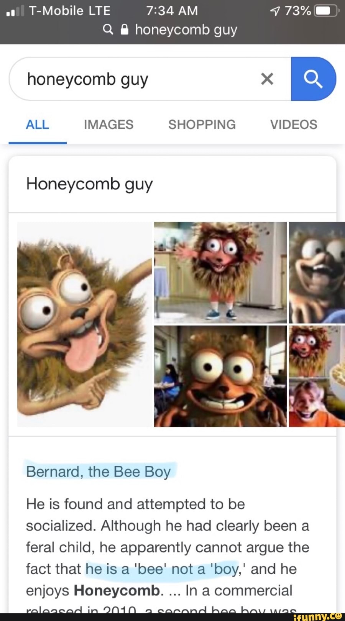The height and width of the screenshot is (621, 345).
Task: Tap the lock icon in address bar
Action: (125, 30)
